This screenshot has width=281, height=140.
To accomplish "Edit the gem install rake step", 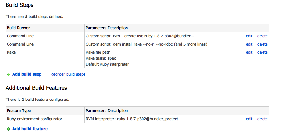I will pyautogui.click(x=249, y=44).
